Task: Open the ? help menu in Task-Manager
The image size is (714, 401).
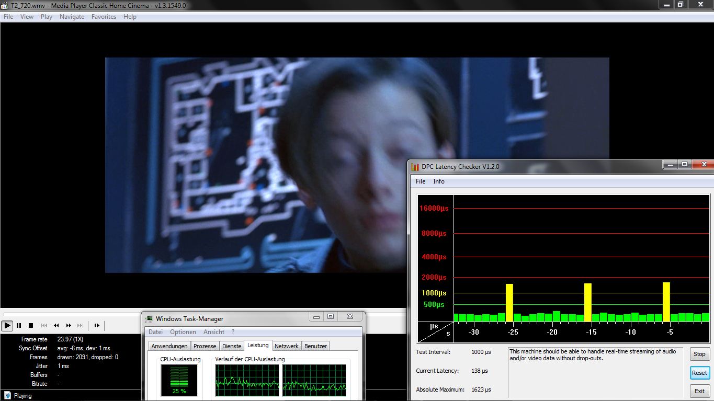Action: click(x=233, y=332)
